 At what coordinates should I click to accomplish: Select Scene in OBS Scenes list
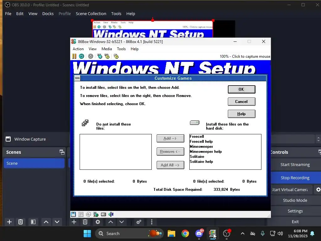34,163
